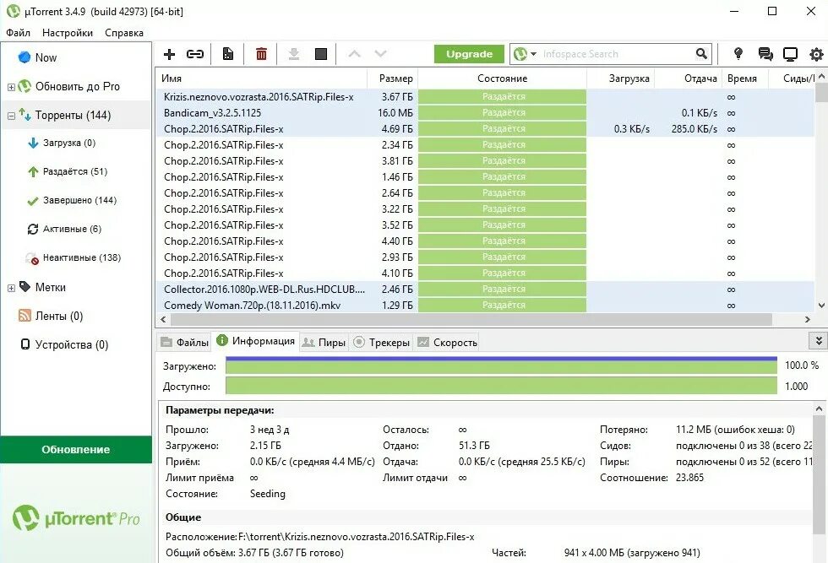
Task: Expand the Метки node
Action: tap(11, 288)
